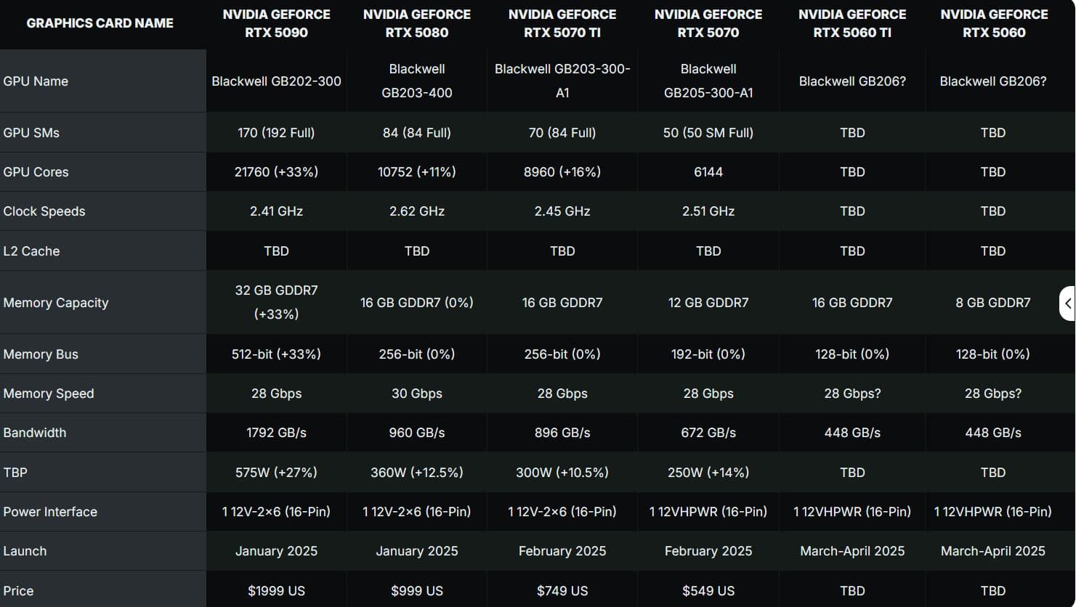1076x607 pixels.
Task: Click the 8960 (+16%) cores cell
Action: point(562,172)
